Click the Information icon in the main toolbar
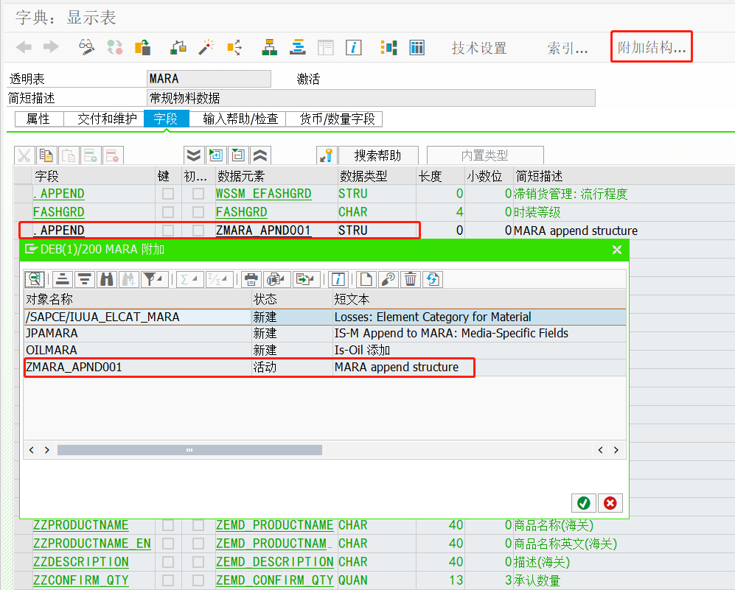Image resolution: width=735 pixels, height=590 pixels. click(354, 47)
